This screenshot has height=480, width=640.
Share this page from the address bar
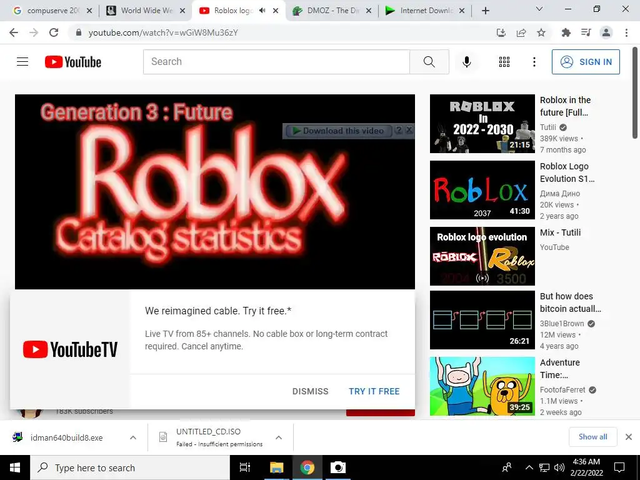521,32
